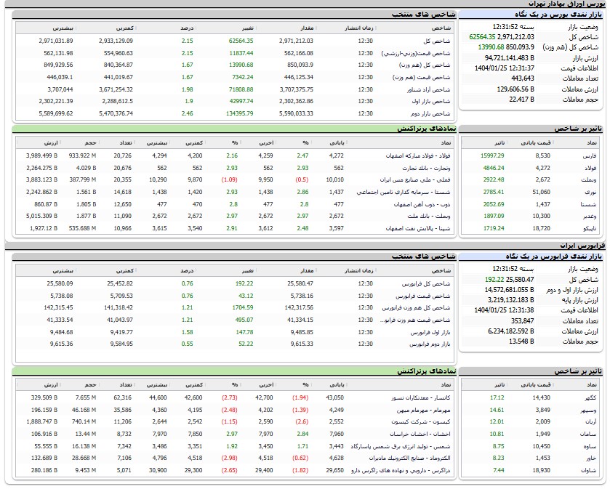Open شستا - سرمایه گذاری تامین اجتماعی link

(404, 192)
